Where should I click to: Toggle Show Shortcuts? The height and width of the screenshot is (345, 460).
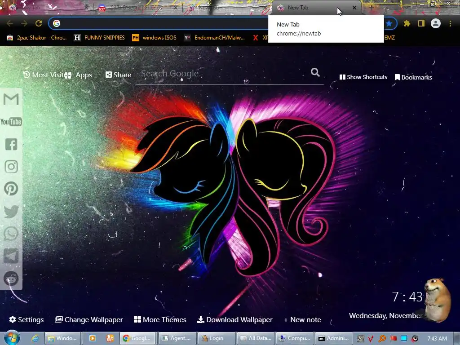coord(363,77)
